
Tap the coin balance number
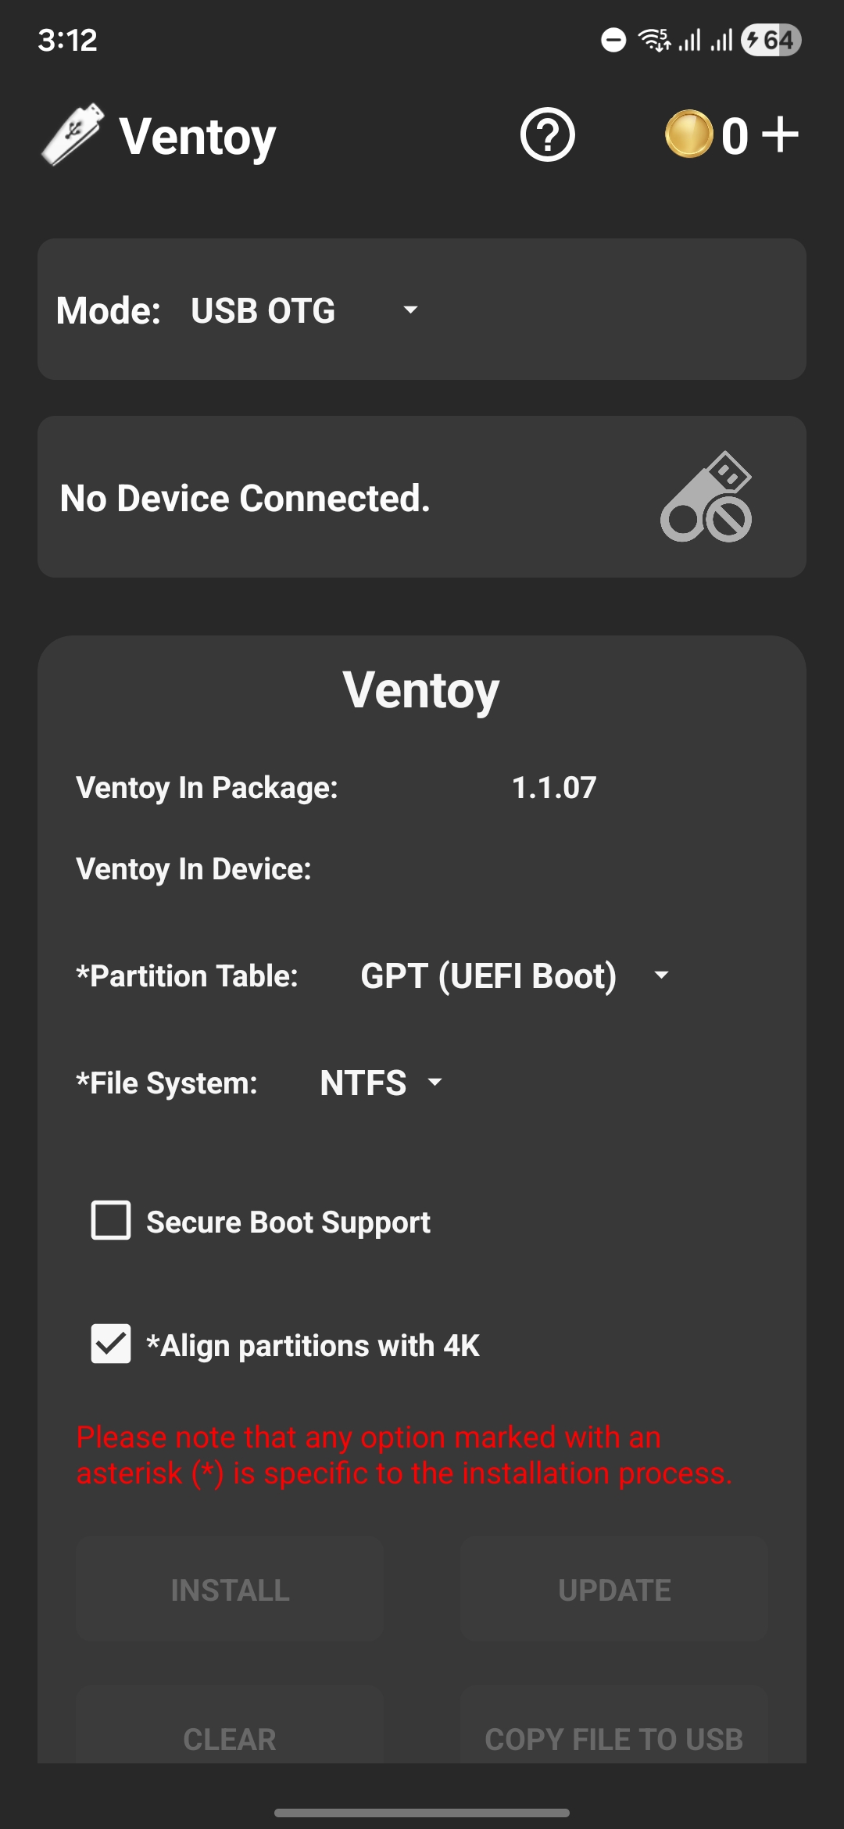click(x=735, y=136)
